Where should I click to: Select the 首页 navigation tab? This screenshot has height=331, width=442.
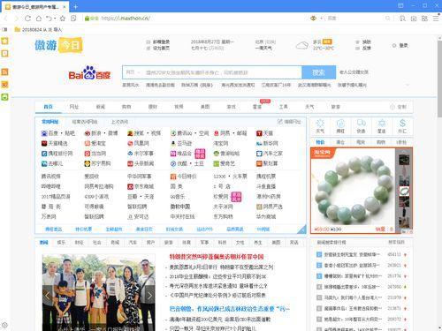coord(49,107)
